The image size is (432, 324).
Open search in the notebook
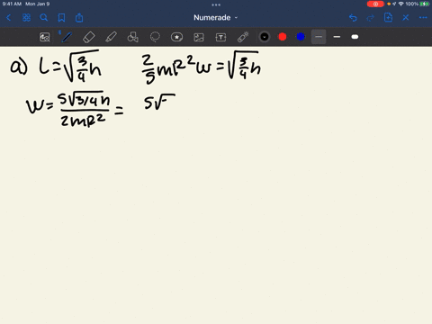tap(44, 18)
